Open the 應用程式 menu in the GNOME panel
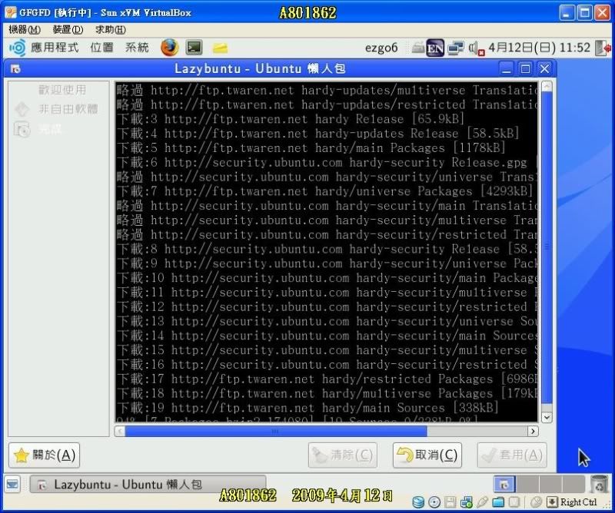 [x=55, y=48]
